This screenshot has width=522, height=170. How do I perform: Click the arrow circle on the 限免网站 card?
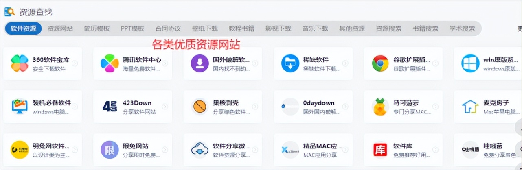tap(164, 150)
